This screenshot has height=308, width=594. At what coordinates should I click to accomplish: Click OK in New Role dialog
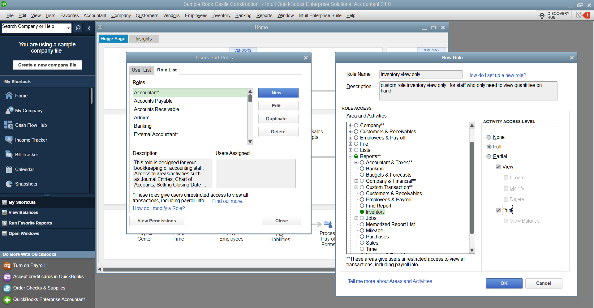(504, 283)
